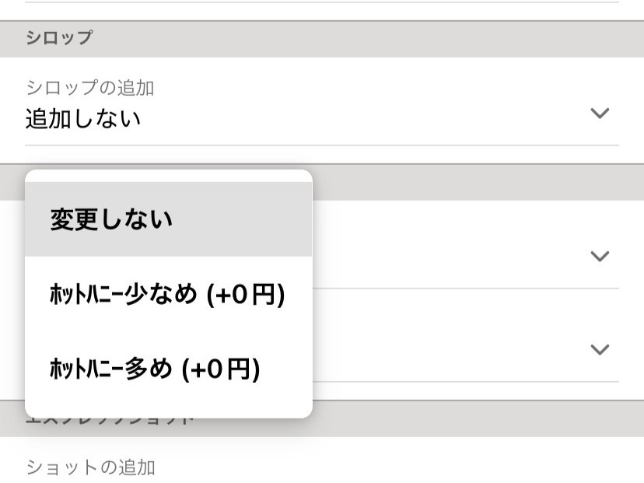Click the white top edge of popup menu
644x483 pixels.
[x=168, y=176]
